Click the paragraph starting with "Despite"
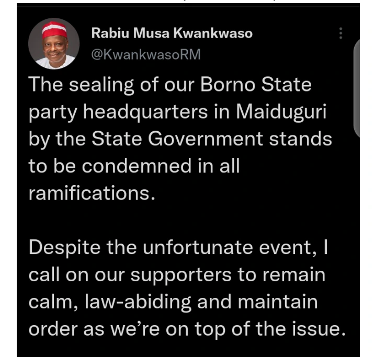Image resolution: width=375 pixels, height=357 pixels. 185,287
